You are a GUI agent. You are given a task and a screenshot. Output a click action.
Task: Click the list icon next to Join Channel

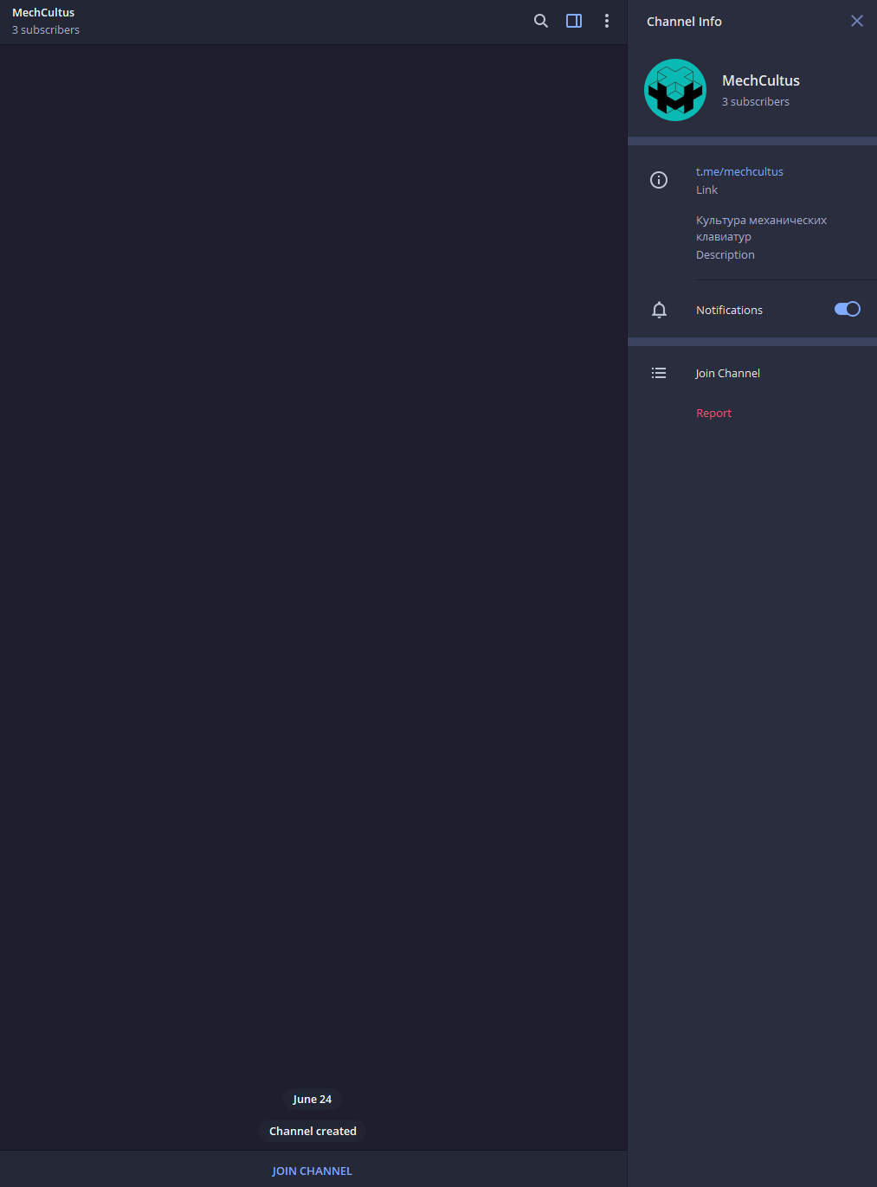(659, 373)
